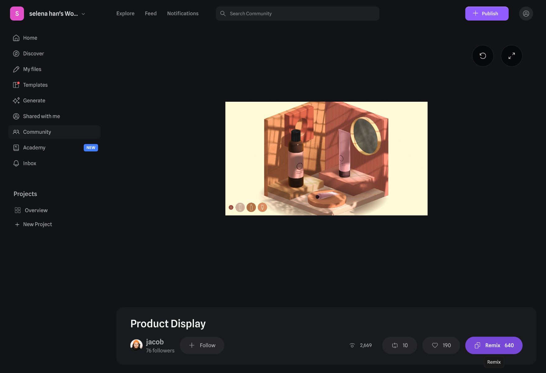Viewport: 546px width, 373px height.
Task: Click jacob's profile avatar
Action: pyautogui.click(x=136, y=345)
